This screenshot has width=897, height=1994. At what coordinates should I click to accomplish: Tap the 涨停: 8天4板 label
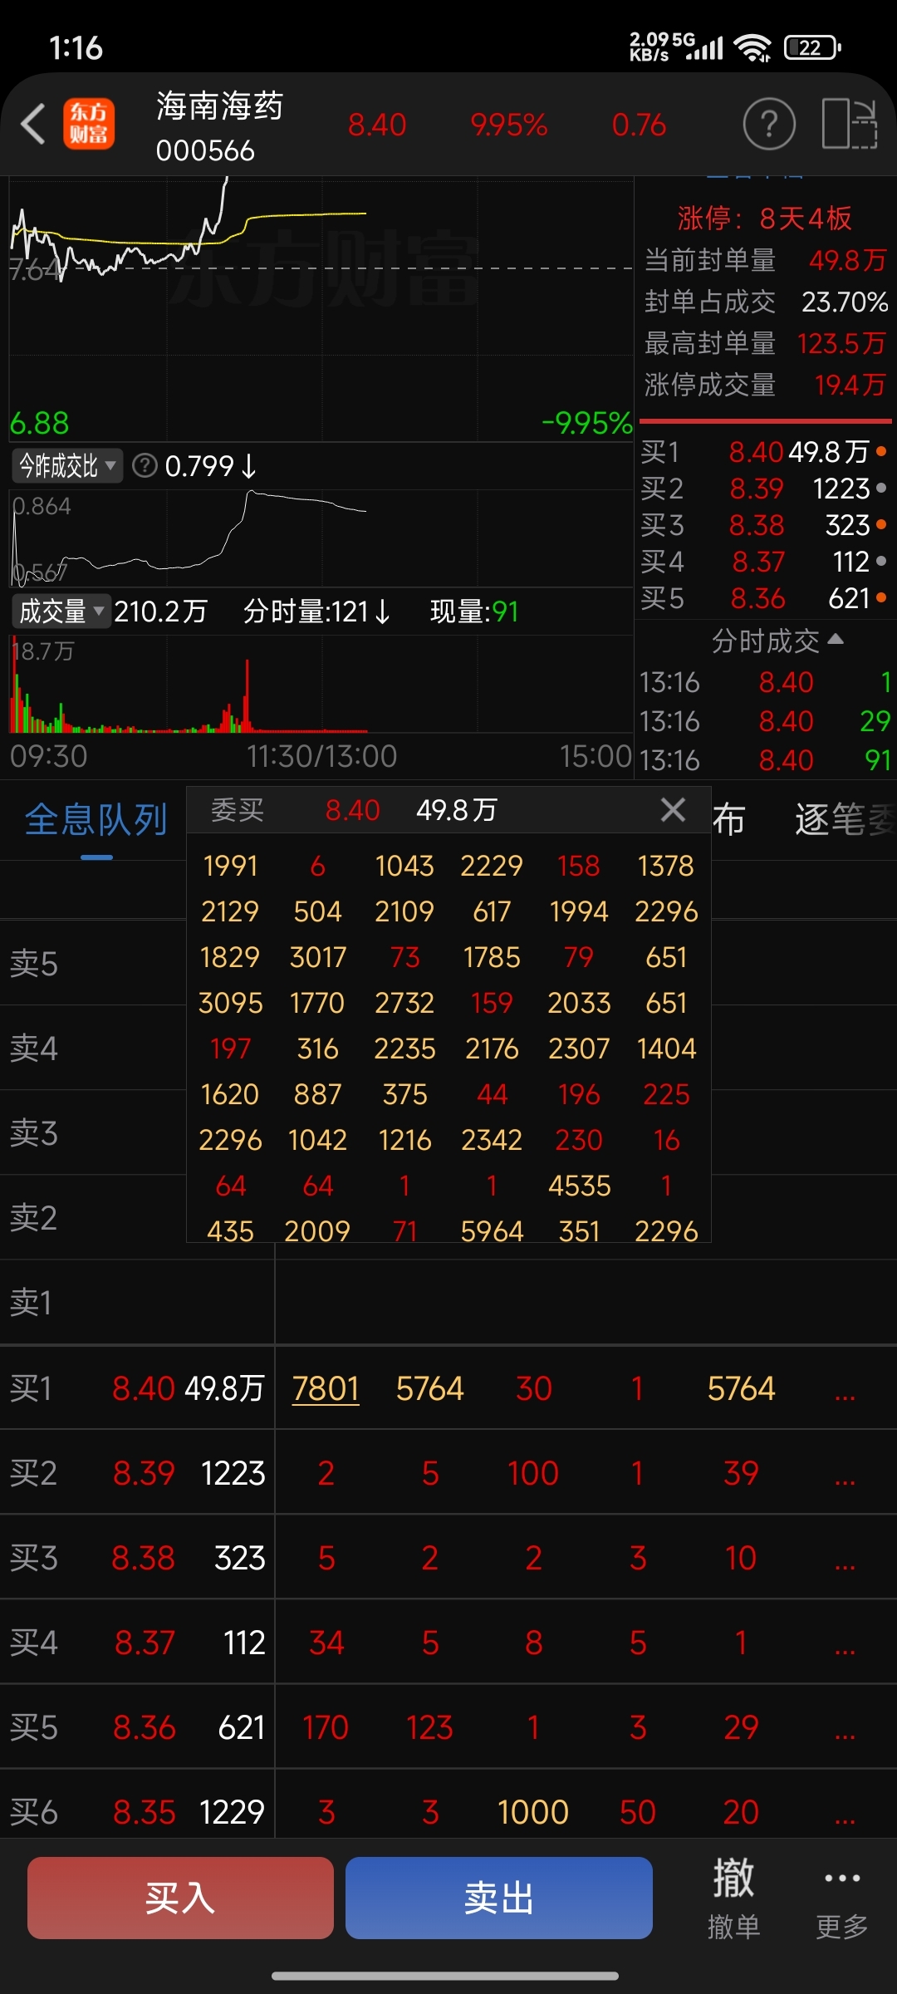764,219
